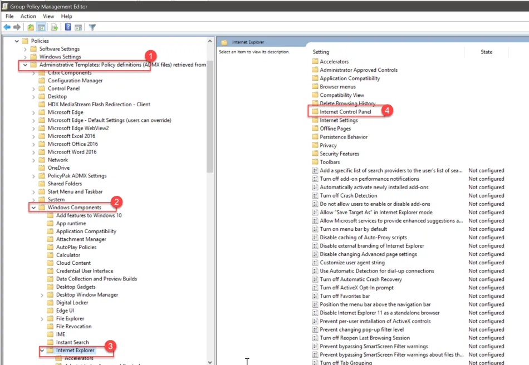This screenshot has height=365, width=529.
Task: Click the blue Back arrow in toolbar
Action: coord(7,27)
